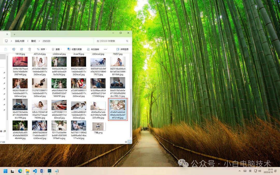
Task: Add a new Explorer tab
Action: pos(14,34)
